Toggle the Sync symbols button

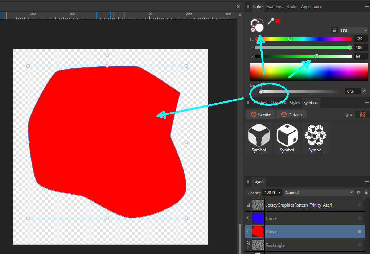[362, 114]
